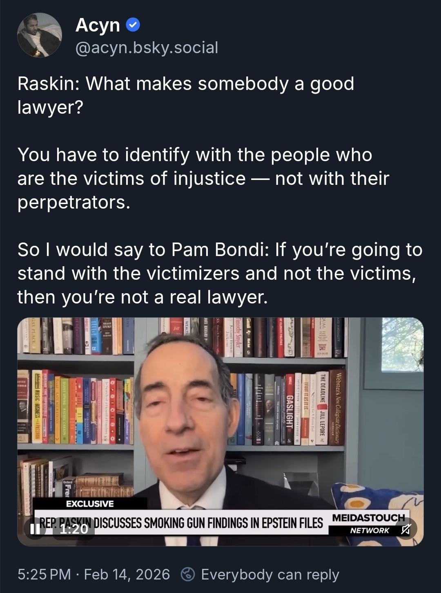Tap the globe icon beside reply settings
The image size is (441, 593).
(187, 574)
